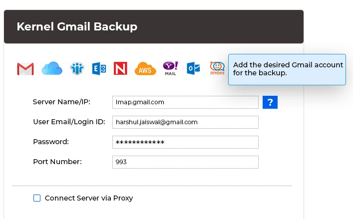
Task: Click the Port Number label text
Action: [x=57, y=162]
